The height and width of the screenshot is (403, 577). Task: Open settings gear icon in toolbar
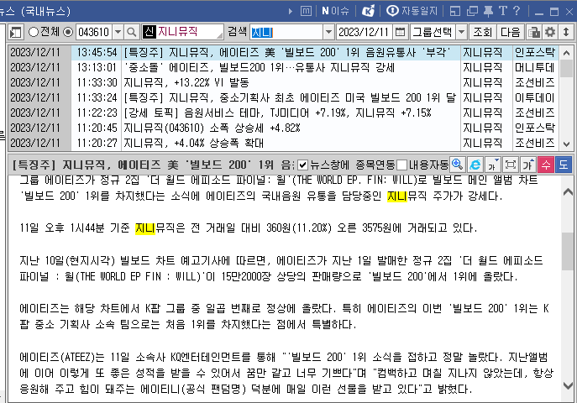point(550,33)
